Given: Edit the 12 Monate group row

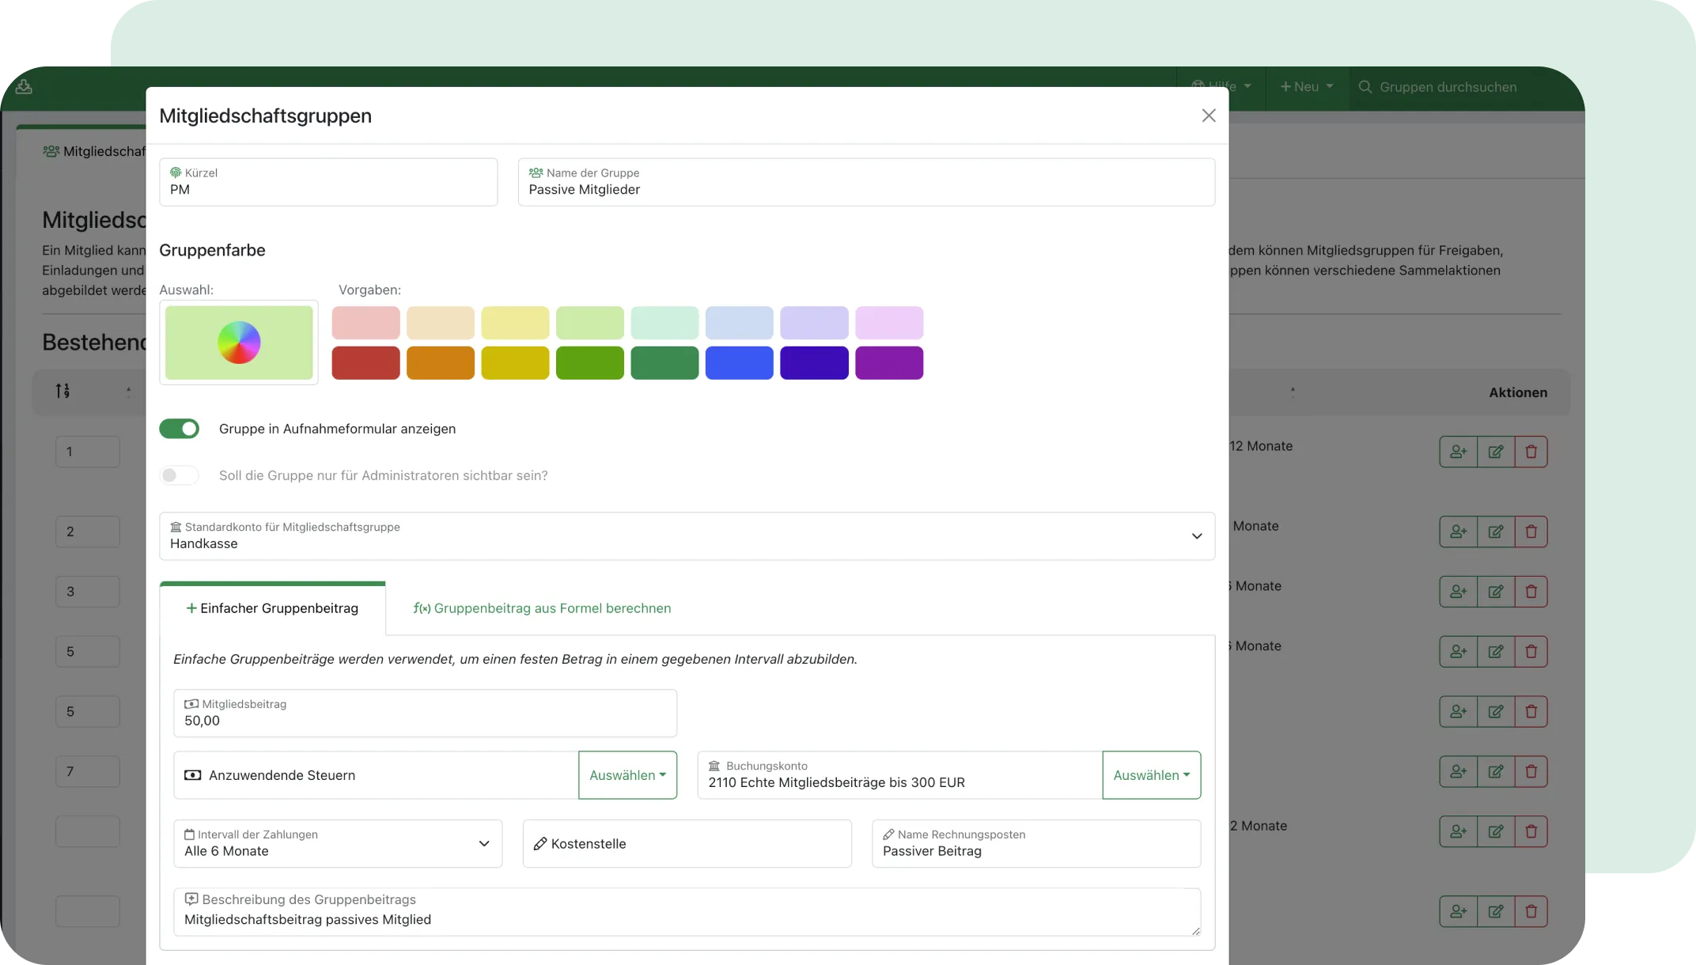Looking at the screenshot, I should [1496, 452].
